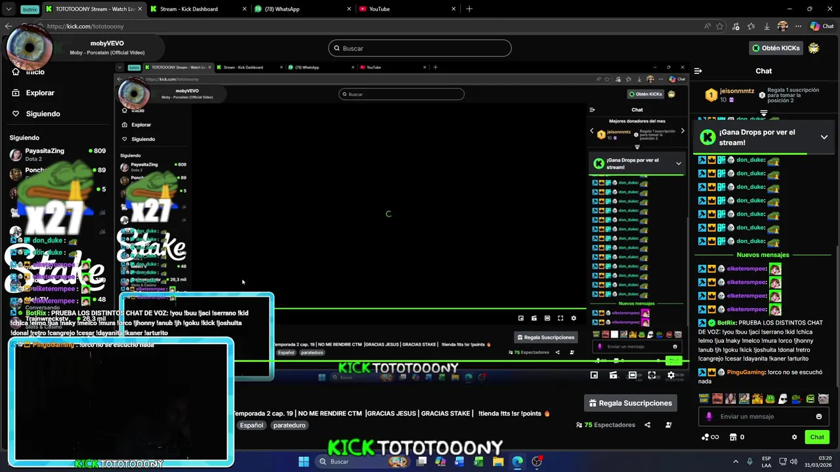Open PinguGaming username in chat
Screen dimensions: 840x472
(745, 372)
